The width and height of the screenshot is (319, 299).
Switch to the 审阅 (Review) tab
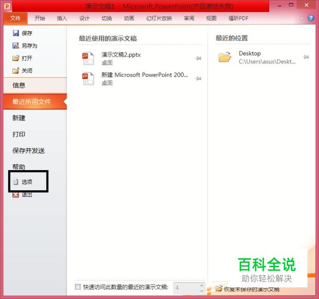(x=189, y=18)
